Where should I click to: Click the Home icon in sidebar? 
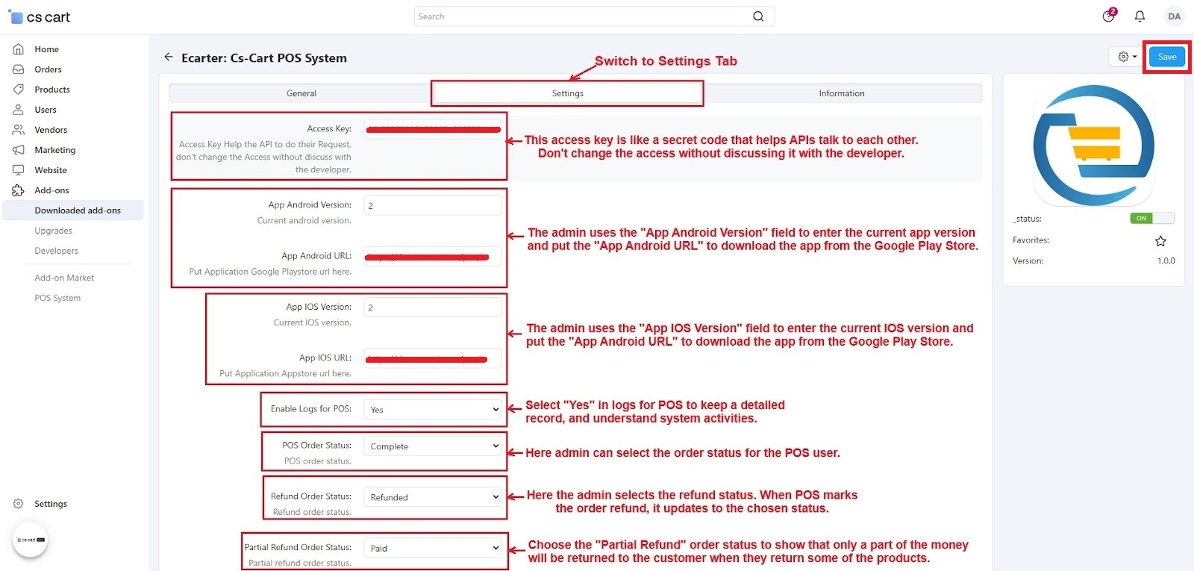(19, 49)
